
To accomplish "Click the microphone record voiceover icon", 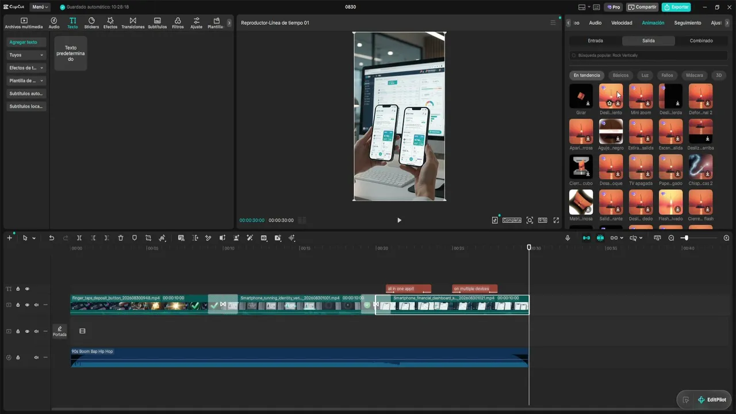I will click(x=568, y=238).
